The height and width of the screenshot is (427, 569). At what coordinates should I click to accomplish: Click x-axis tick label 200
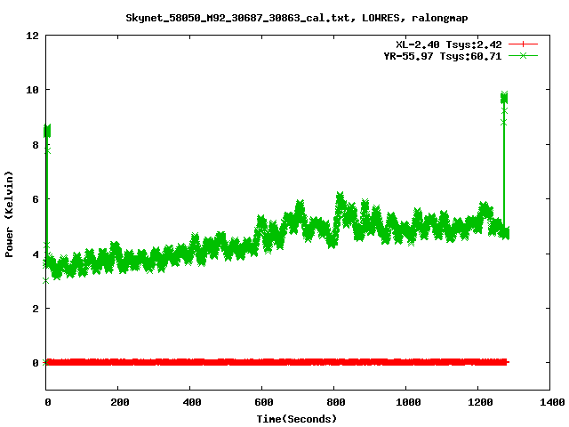tap(120, 402)
